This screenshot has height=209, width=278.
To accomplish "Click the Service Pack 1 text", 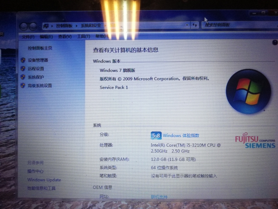I will click(x=114, y=87).
